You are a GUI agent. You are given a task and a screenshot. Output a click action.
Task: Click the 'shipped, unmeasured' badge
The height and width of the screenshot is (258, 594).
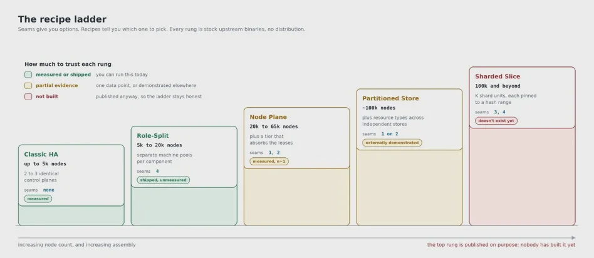[164, 180]
